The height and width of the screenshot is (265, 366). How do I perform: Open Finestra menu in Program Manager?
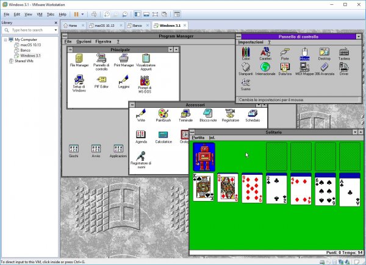[x=103, y=41]
